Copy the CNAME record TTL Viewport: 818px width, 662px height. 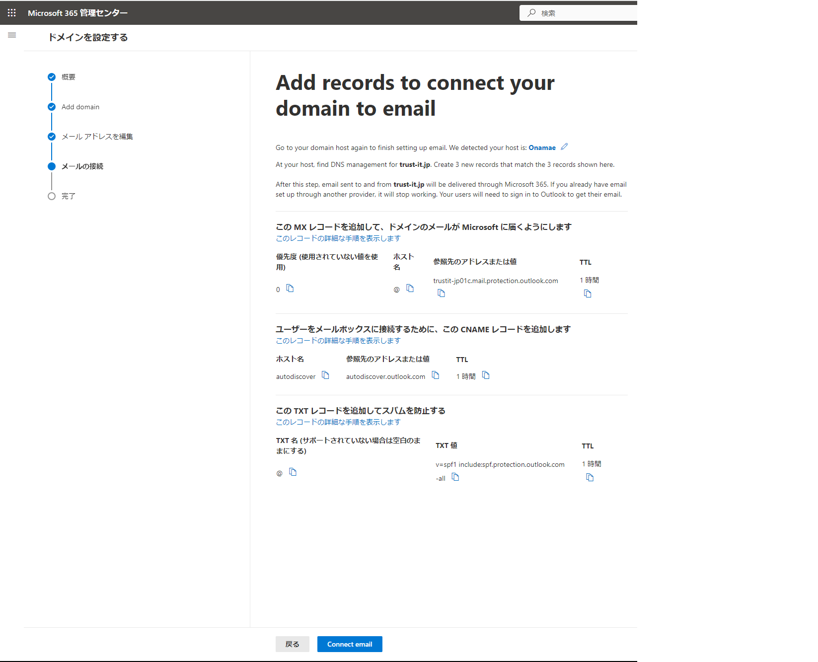coord(486,375)
